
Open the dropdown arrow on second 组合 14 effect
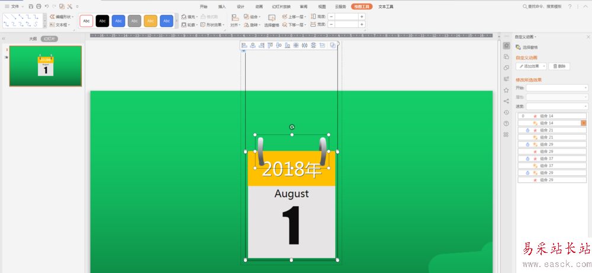(584, 123)
